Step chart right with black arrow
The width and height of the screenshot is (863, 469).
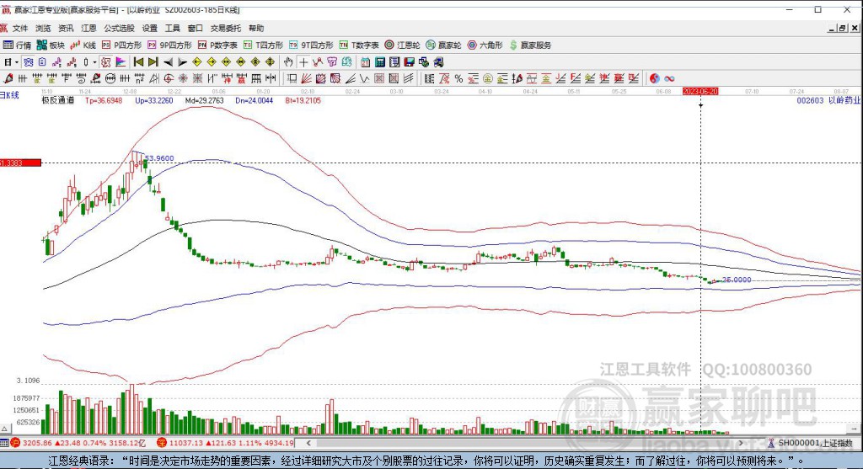(182, 62)
